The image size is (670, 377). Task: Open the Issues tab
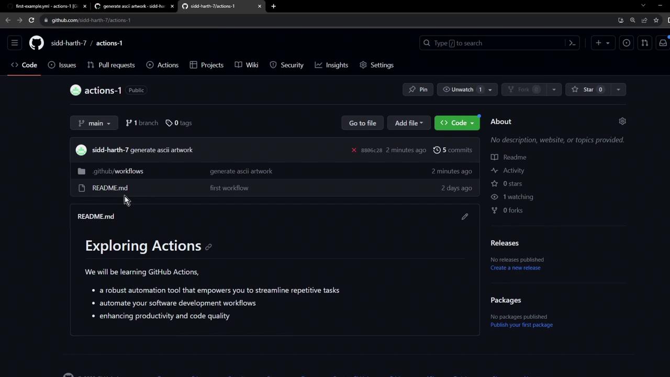pos(62,65)
